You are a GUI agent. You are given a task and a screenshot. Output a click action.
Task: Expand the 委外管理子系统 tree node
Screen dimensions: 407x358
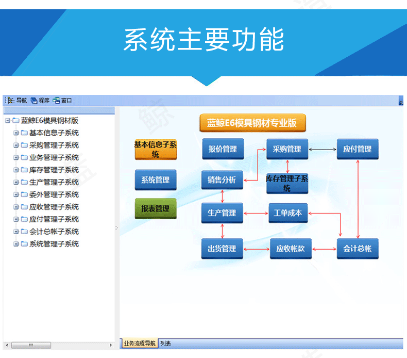pos(16,194)
